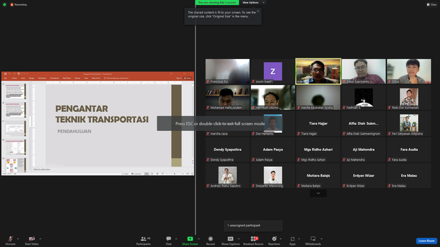The image size is (440, 247).
Task: Open Whiteboards
Action: click(x=313, y=240)
